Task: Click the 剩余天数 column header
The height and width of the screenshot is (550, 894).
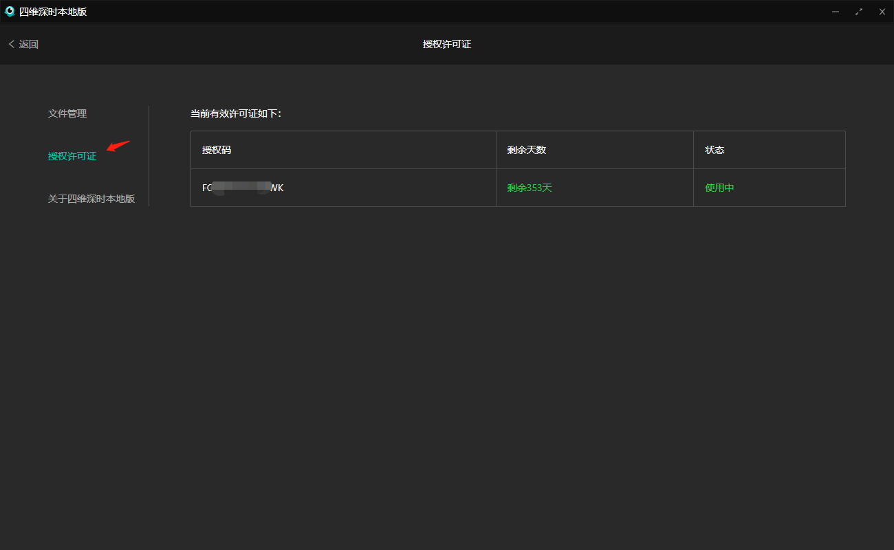Action: tap(527, 150)
